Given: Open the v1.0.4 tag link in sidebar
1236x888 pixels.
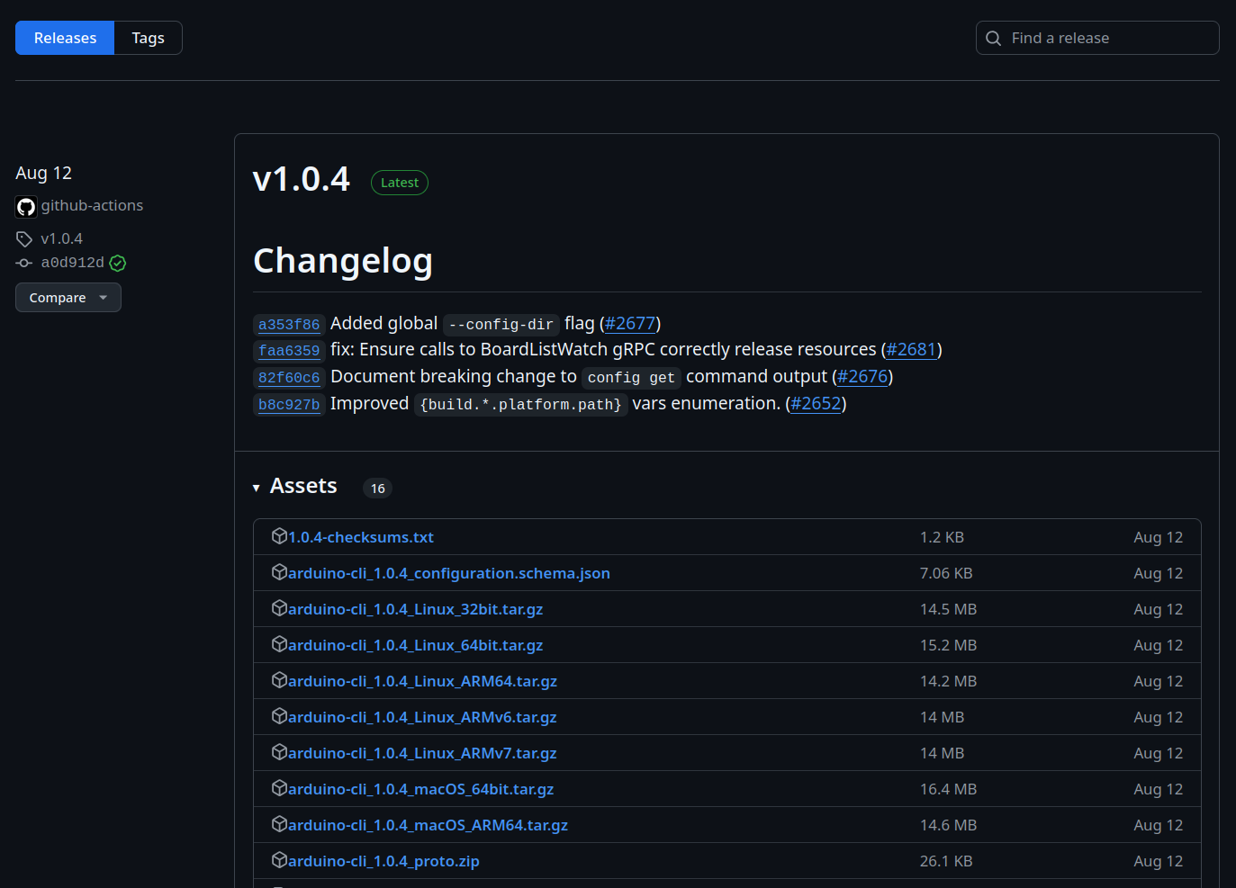Looking at the screenshot, I should click(x=61, y=239).
